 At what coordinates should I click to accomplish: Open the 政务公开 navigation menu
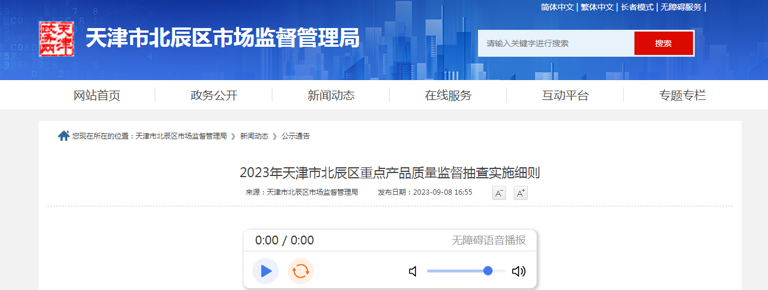tap(214, 95)
